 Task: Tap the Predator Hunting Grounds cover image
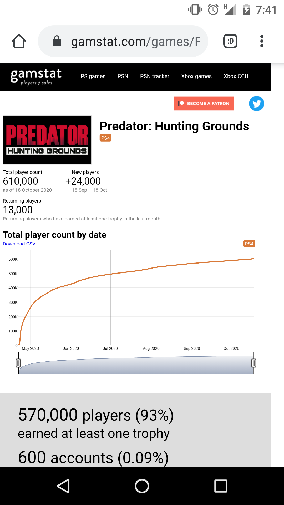point(47,140)
